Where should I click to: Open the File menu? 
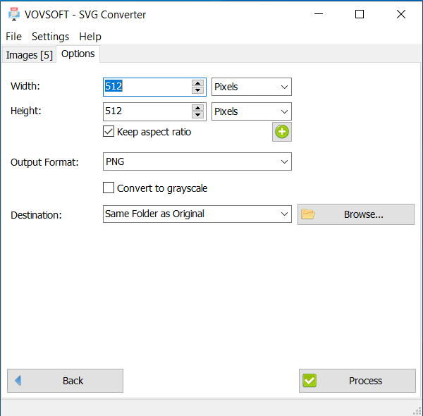click(x=13, y=37)
